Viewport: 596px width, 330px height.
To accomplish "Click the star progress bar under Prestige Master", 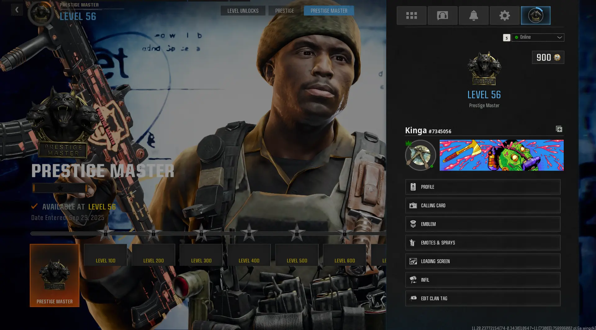I will (x=60, y=188).
